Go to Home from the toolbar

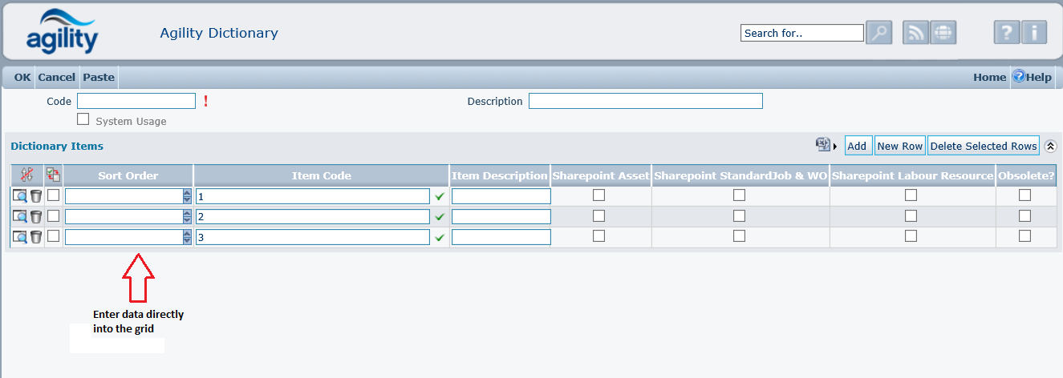coord(989,77)
